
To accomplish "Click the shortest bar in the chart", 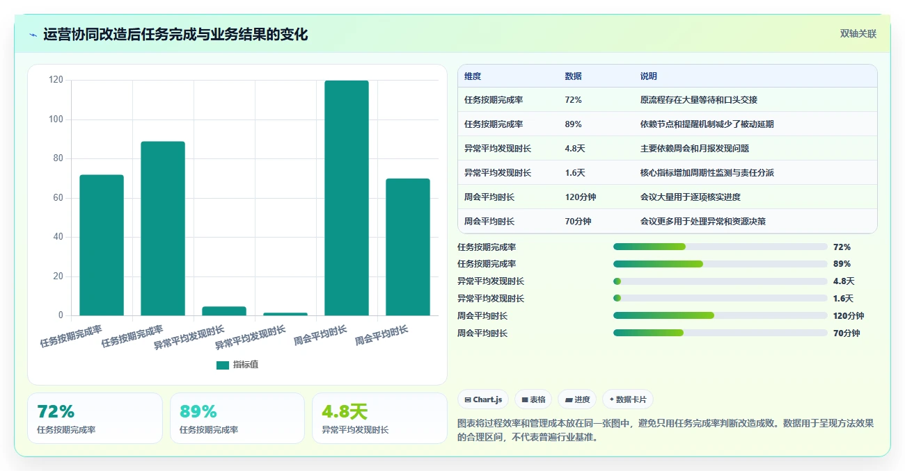I will click(x=285, y=314).
